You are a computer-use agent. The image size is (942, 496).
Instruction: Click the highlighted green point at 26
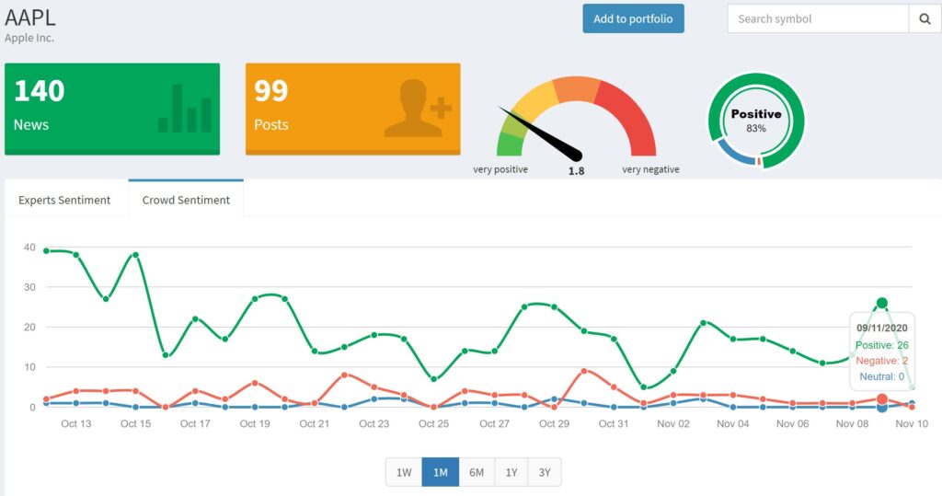click(882, 303)
